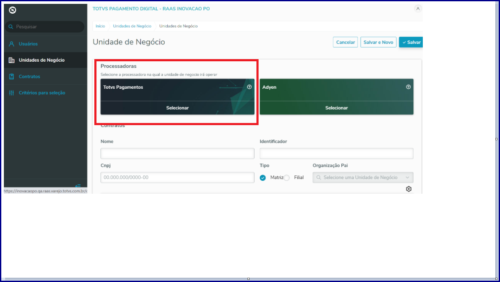
Task: Click the Unidade de Negócio page heading
Action: point(129,42)
